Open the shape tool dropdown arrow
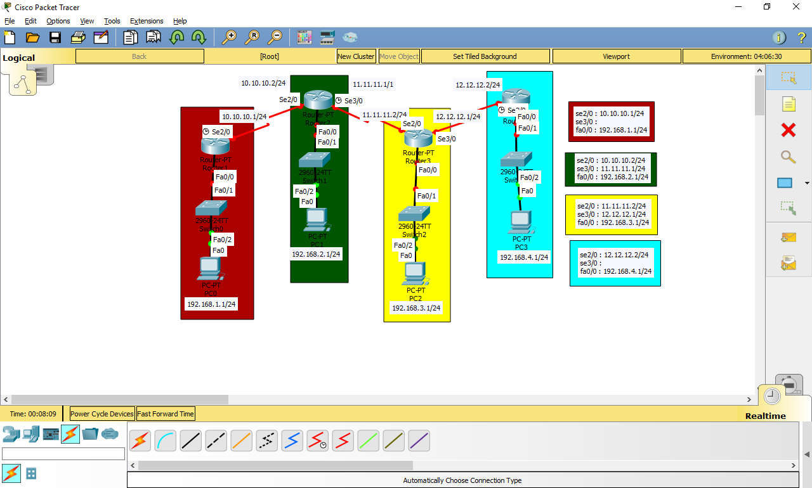The height and width of the screenshot is (488, 812). (806, 184)
